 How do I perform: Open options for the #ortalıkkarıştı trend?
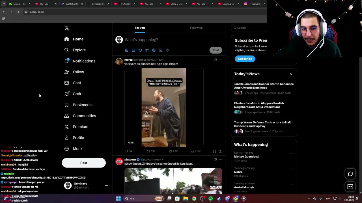292,184
